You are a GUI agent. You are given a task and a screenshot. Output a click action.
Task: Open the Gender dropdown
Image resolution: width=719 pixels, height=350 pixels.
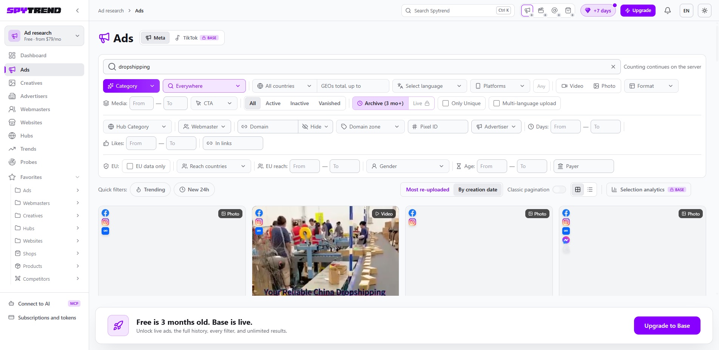coord(408,166)
